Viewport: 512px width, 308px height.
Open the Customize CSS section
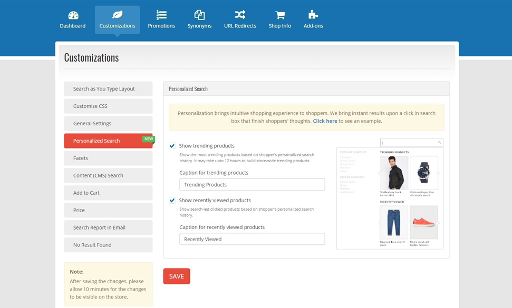click(x=108, y=106)
